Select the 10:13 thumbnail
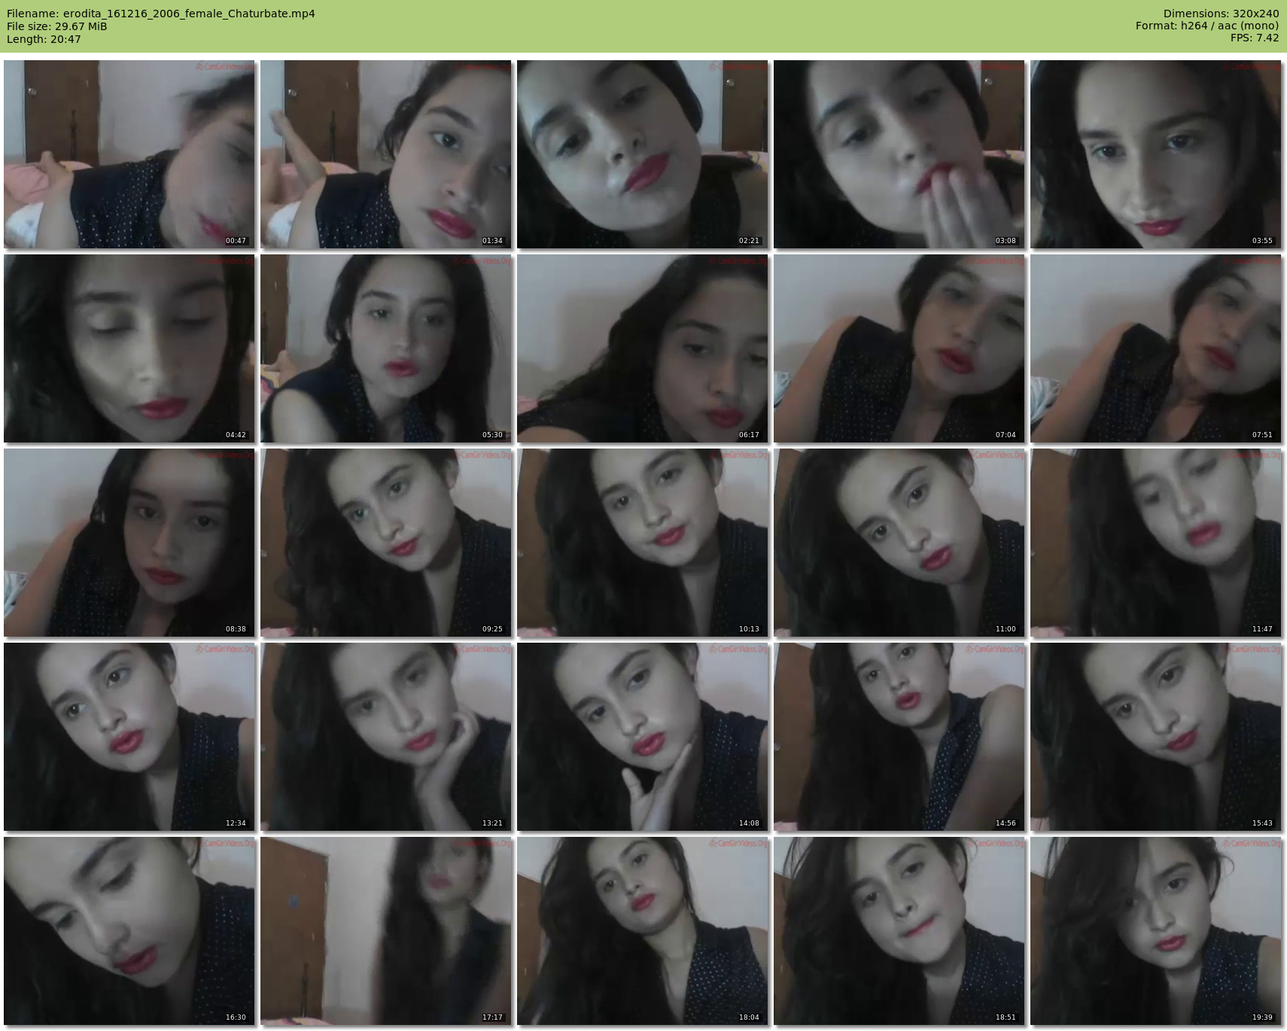This screenshot has height=1031, width=1287. coord(642,543)
